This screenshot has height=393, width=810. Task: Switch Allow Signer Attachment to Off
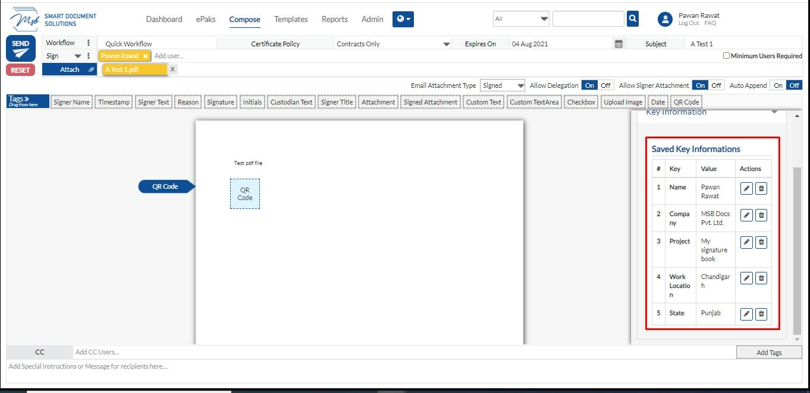click(x=716, y=85)
